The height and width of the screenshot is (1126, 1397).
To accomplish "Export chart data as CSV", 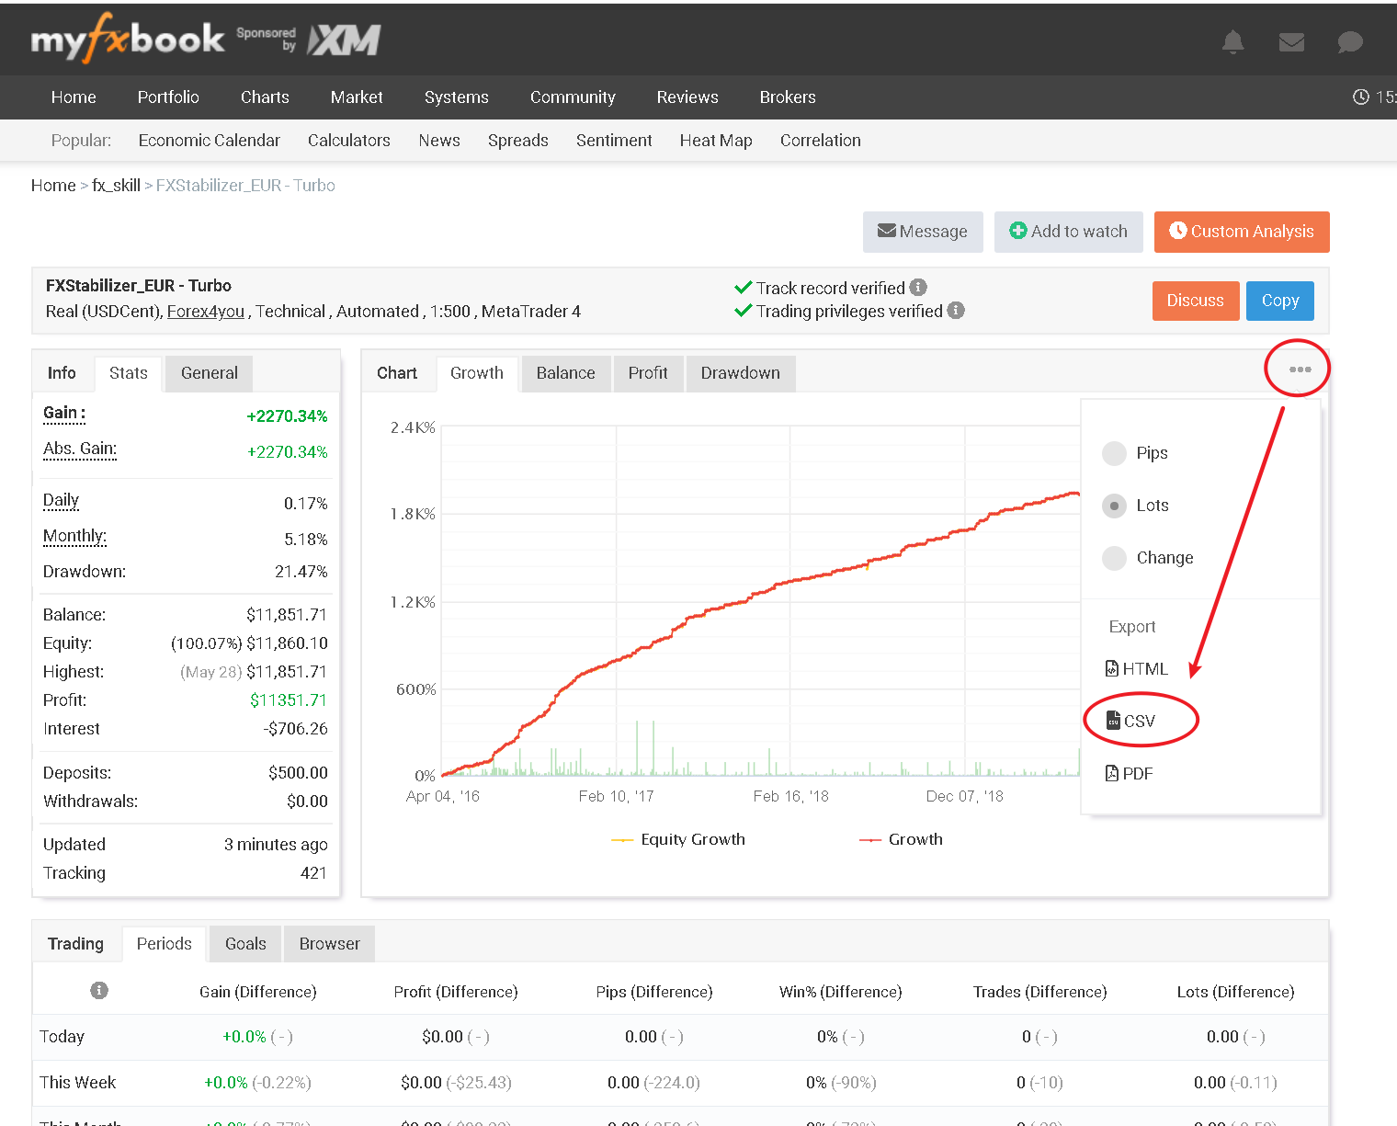I will [1131, 721].
